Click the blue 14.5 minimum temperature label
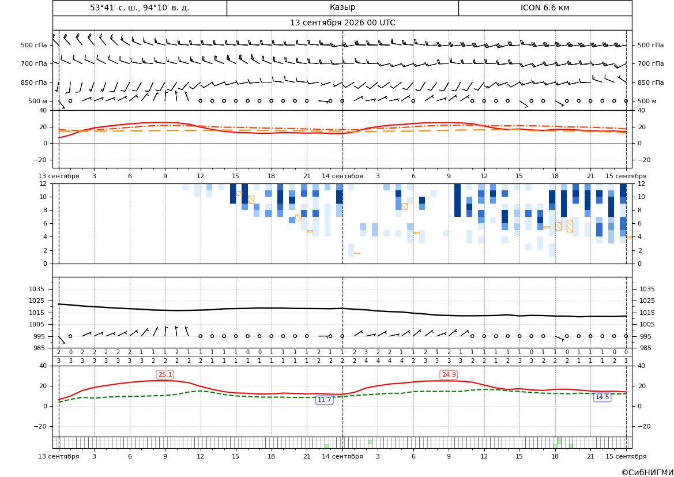 pyautogui.click(x=602, y=397)
